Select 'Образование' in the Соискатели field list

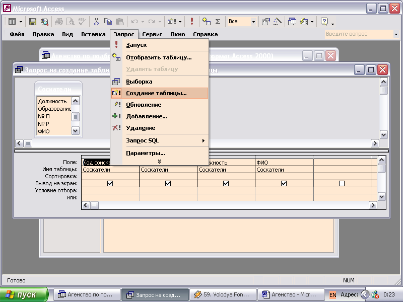(54, 109)
